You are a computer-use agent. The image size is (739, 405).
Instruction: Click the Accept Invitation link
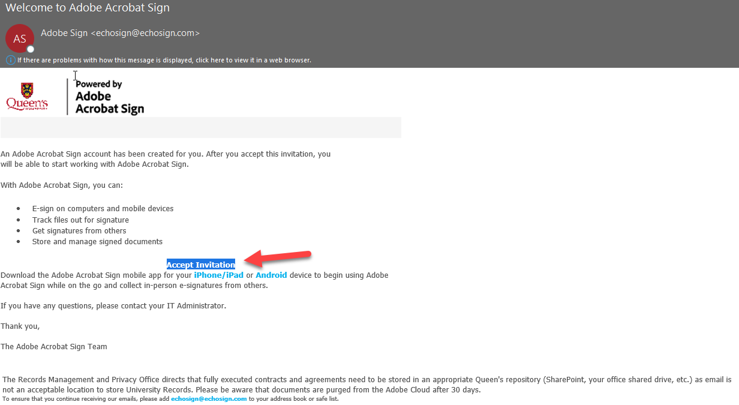[x=201, y=265]
